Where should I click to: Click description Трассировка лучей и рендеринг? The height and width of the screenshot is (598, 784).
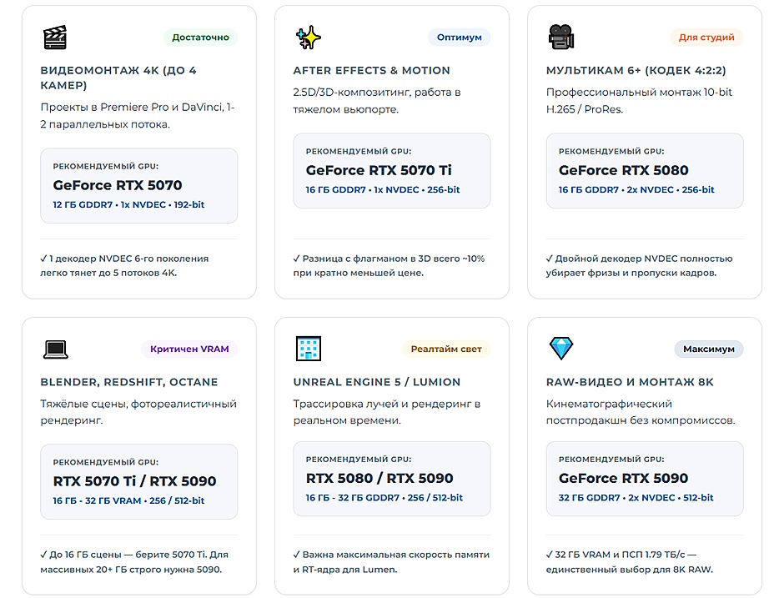click(x=387, y=412)
